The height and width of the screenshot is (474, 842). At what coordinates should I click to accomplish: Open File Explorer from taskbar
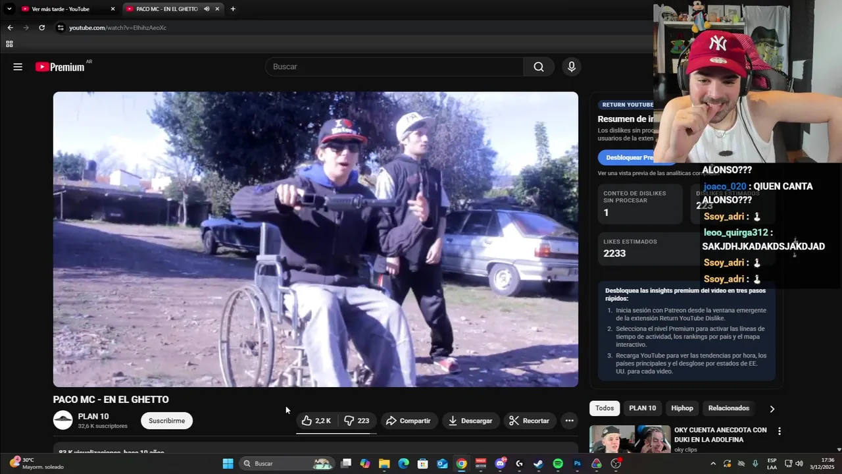(x=384, y=463)
